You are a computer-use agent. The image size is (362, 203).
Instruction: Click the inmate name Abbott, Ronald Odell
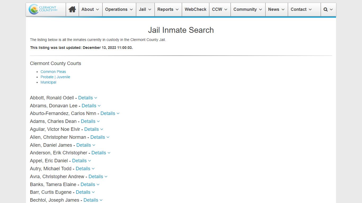tap(52, 98)
